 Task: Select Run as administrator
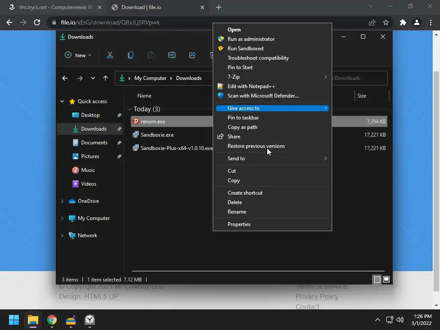(x=272, y=39)
